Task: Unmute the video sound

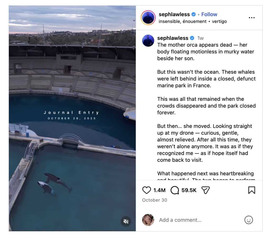Action: [x=126, y=221]
